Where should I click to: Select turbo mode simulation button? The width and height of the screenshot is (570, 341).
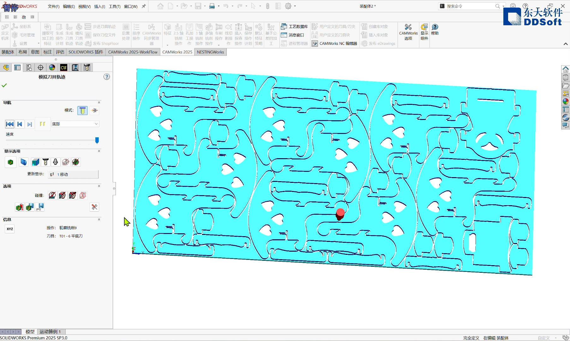click(x=94, y=111)
